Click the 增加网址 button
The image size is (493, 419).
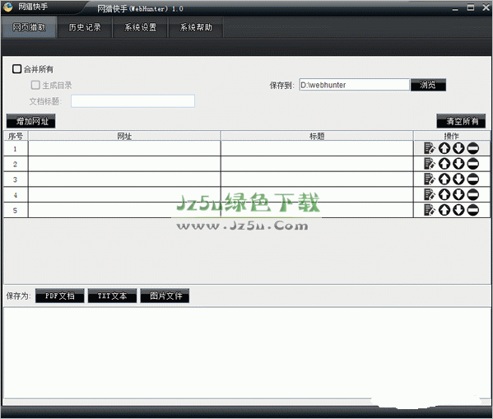30,121
